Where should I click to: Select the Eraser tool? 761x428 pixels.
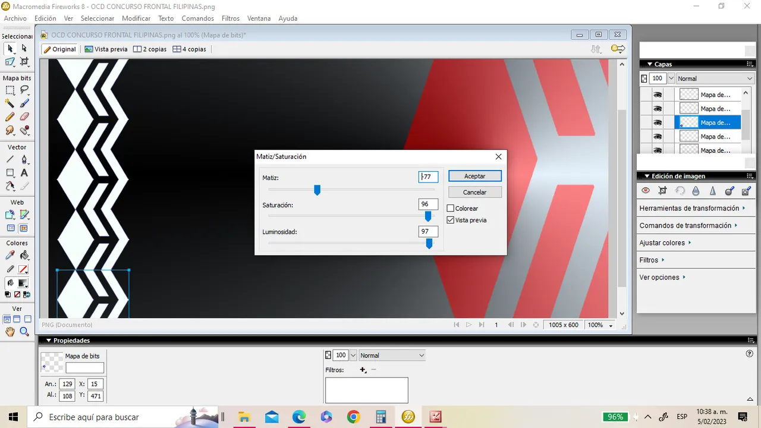point(24,117)
